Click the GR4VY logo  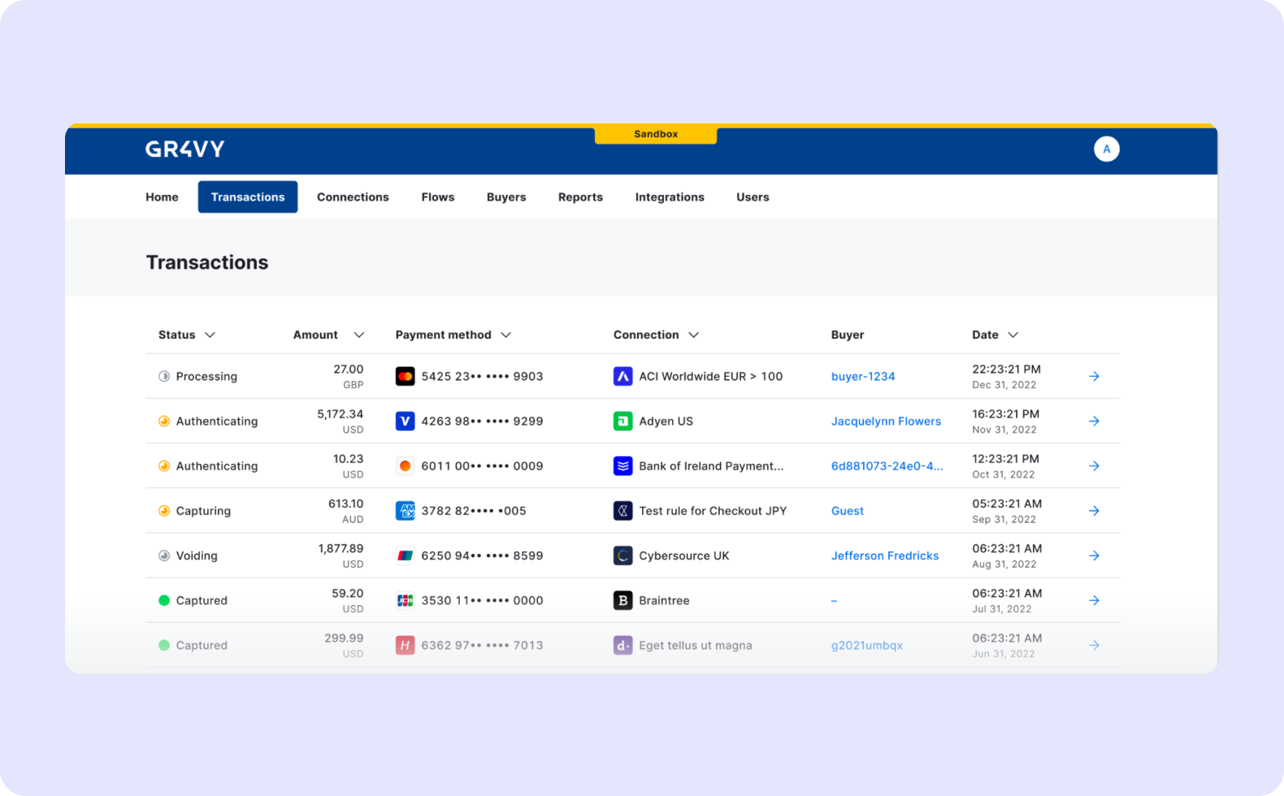184,149
